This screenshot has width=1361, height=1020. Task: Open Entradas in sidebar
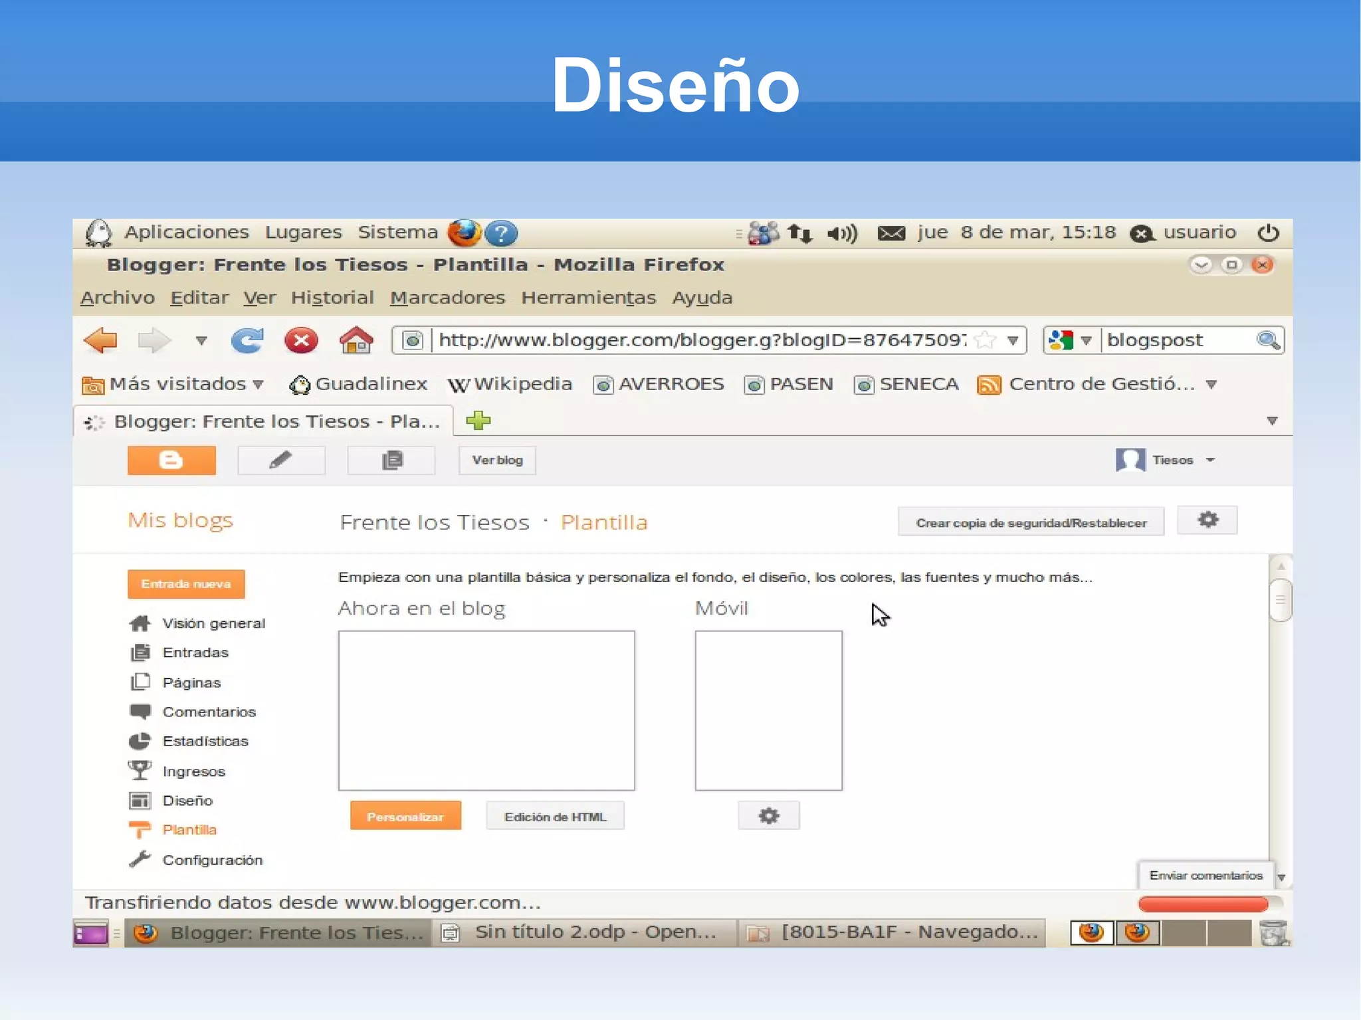(179, 653)
